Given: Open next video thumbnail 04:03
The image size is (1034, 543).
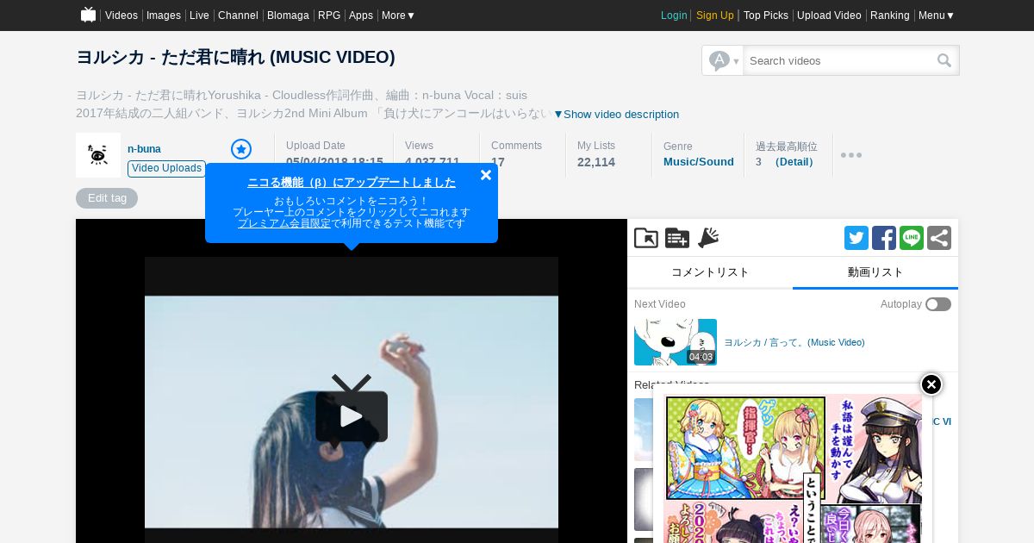Looking at the screenshot, I should (676, 342).
